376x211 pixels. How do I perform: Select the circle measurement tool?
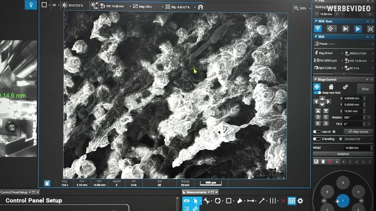(218, 201)
